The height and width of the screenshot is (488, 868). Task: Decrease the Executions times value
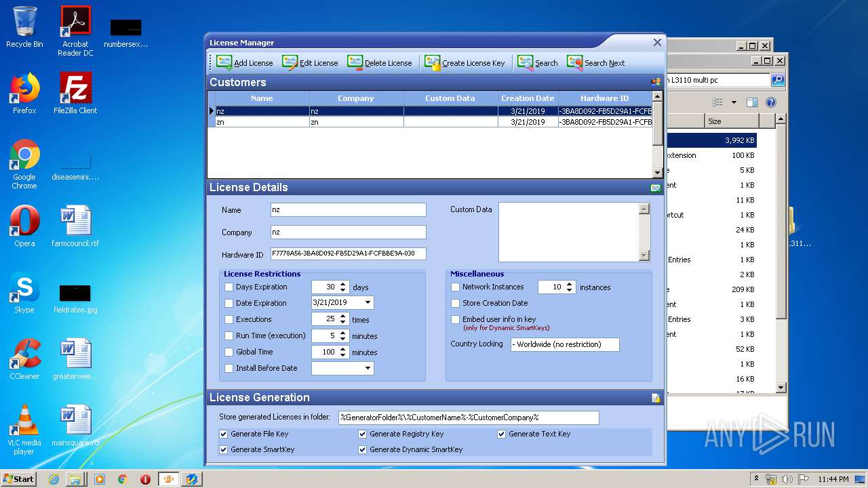pos(343,323)
